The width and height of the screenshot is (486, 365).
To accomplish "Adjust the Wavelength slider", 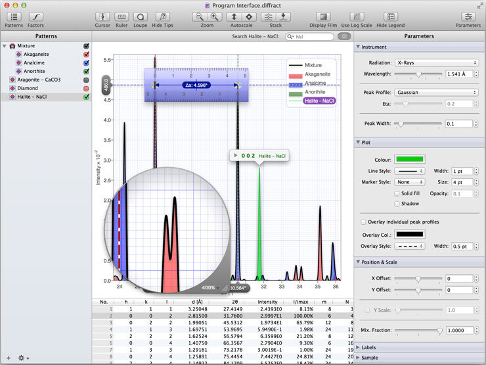I will click(x=418, y=74).
